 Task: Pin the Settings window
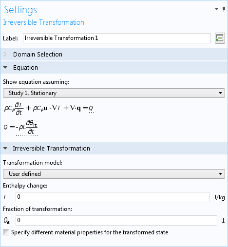point(224,9)
